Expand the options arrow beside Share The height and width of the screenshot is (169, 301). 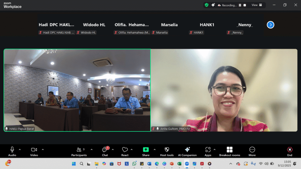155,149
